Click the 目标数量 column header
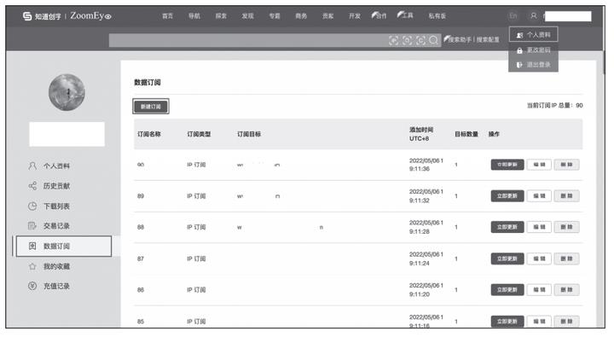 tap(466, 134)
